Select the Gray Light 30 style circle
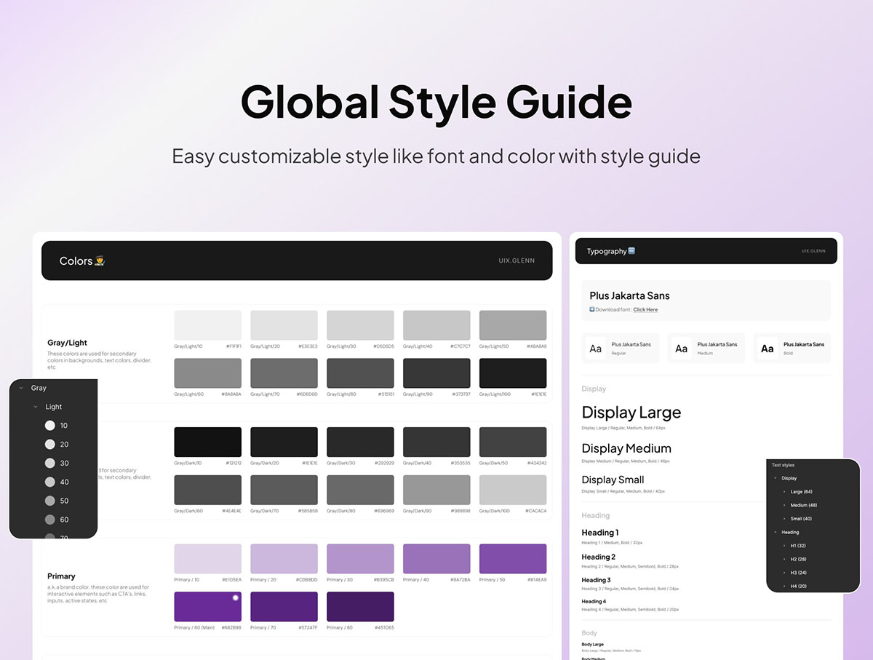 click(49, 463)
